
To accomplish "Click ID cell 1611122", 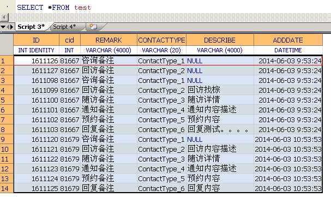I will (x=37, y=159).
